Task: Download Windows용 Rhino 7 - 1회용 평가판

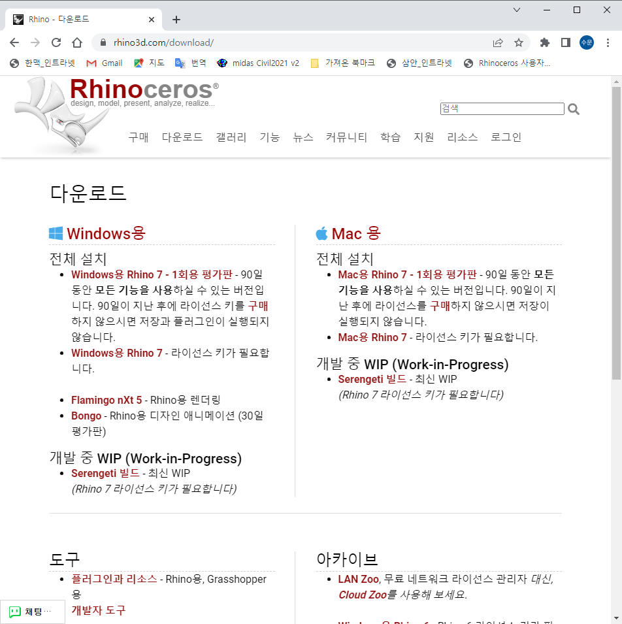Action: 152,274
